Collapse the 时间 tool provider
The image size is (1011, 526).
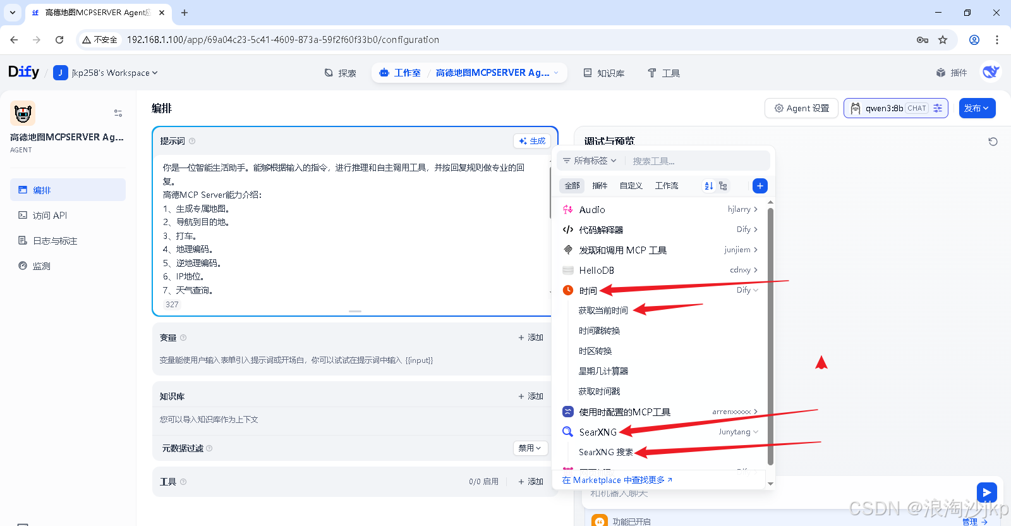point(660,290)
